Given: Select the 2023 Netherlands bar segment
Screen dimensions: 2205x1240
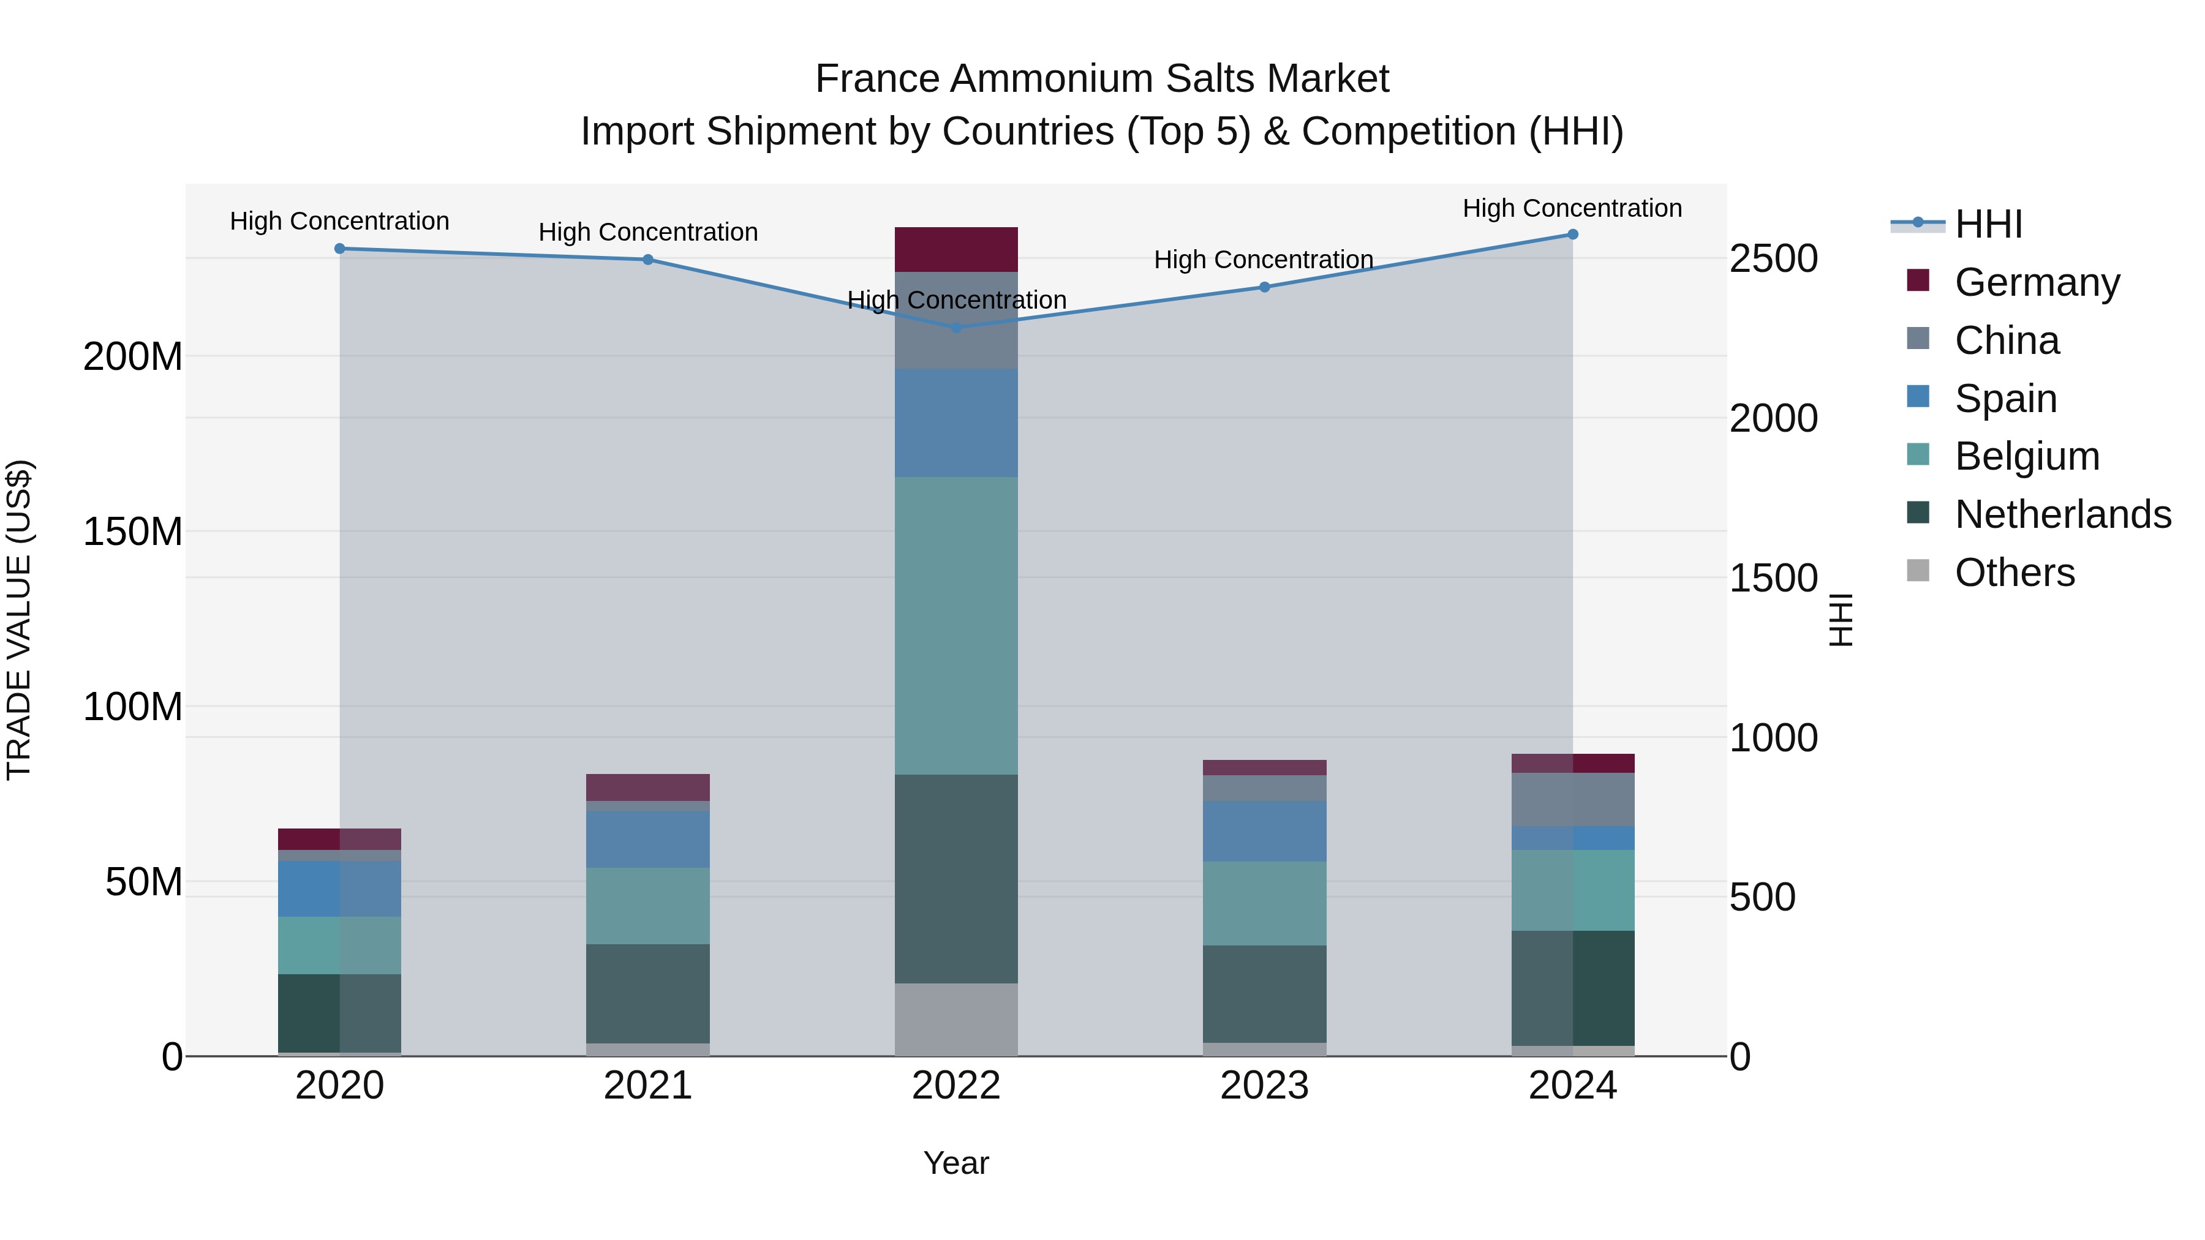Looking at the screenshot, I should click(x=1264, y=994).
